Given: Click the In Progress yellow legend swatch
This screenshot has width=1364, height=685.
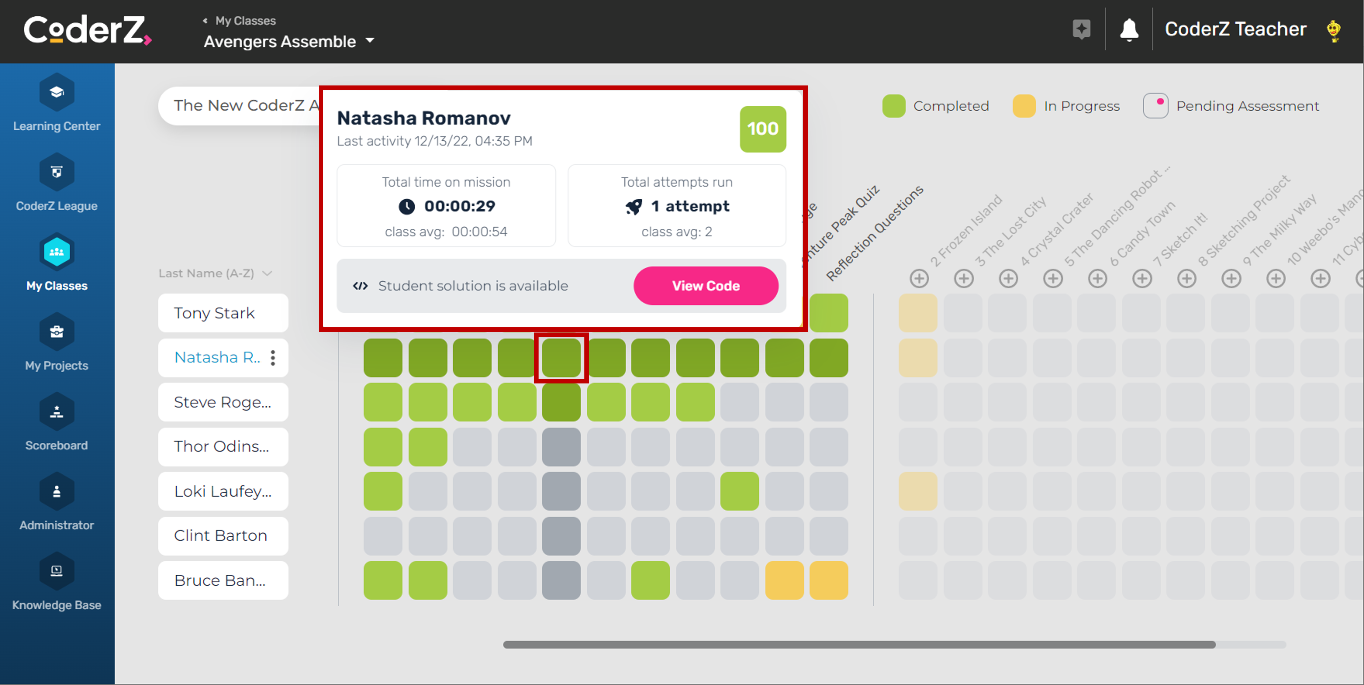Looking at the screenshot, I should coord(1024,106).
